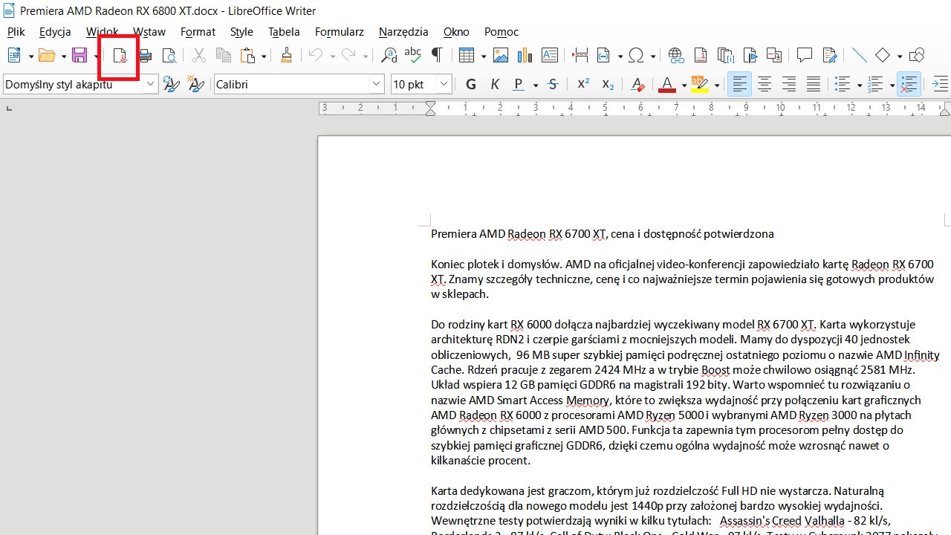The image size is (951, 535).
Task: Activate the Clone Formatting paintbrush
Action: [286, 56]
